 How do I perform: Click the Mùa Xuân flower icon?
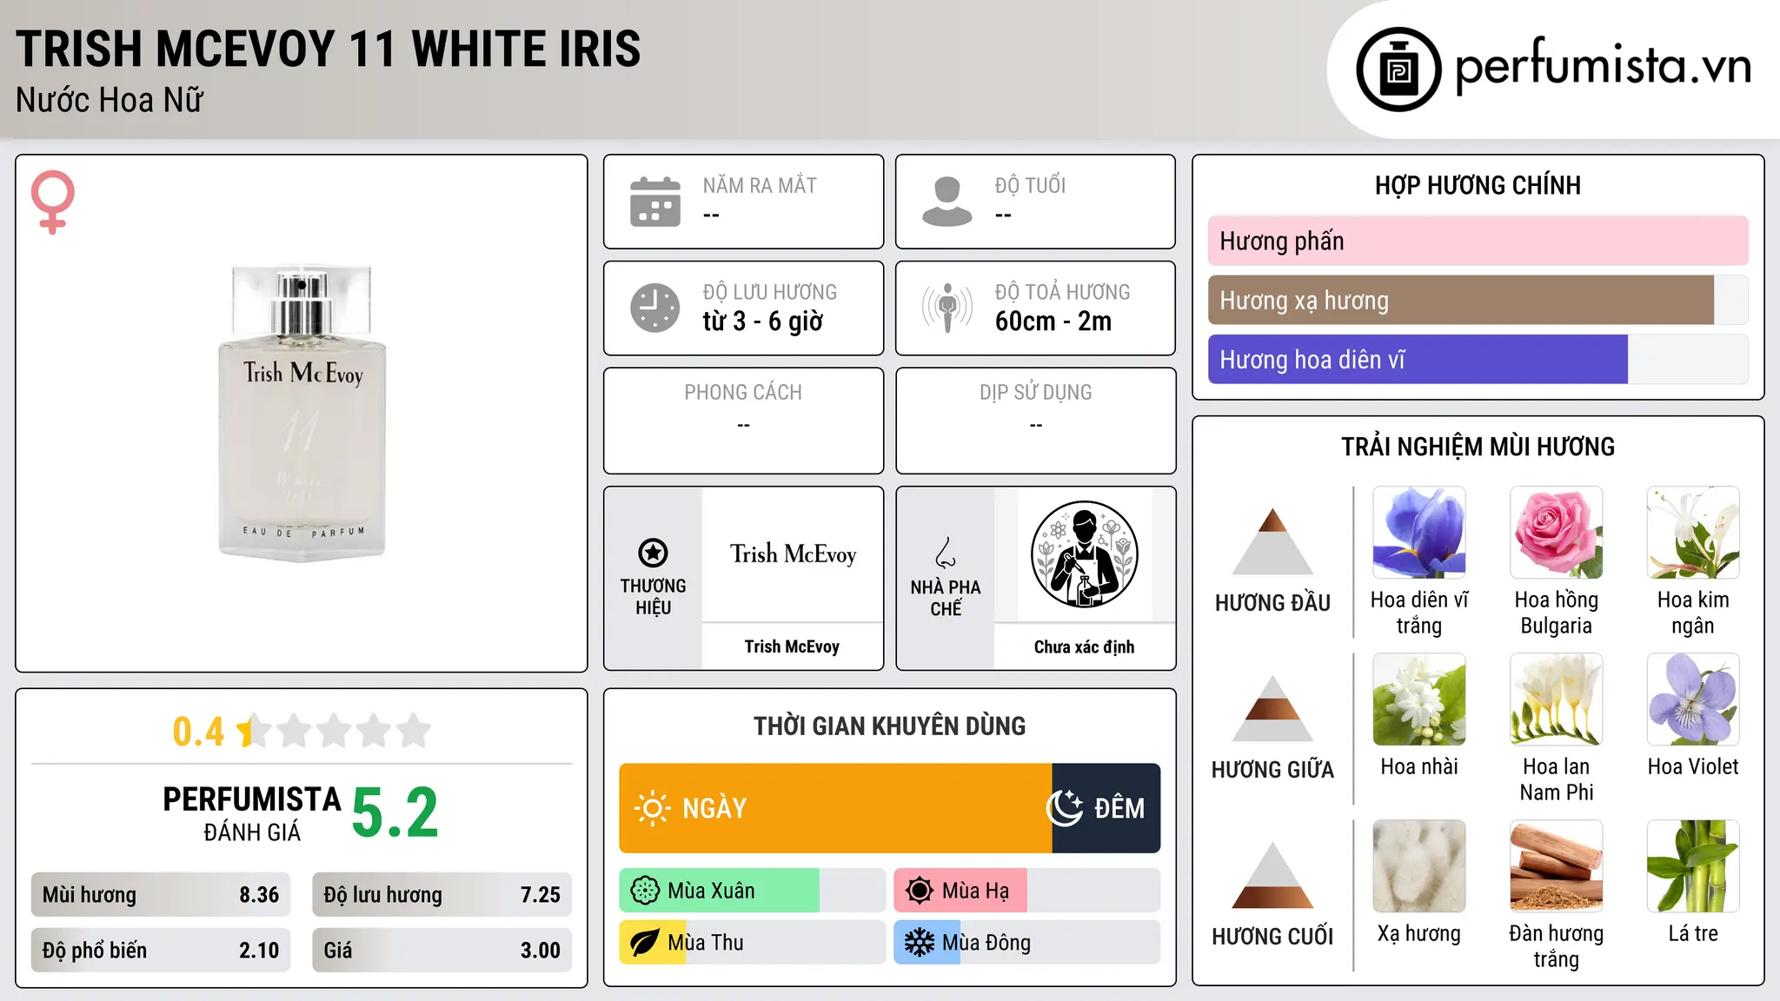(645, 891)
